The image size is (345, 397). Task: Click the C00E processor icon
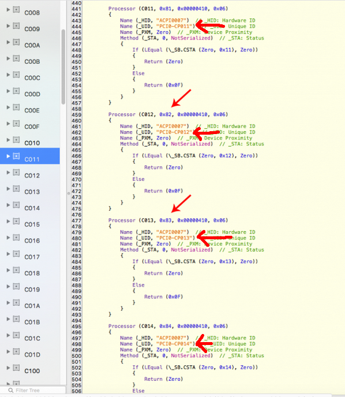(16, 107)
